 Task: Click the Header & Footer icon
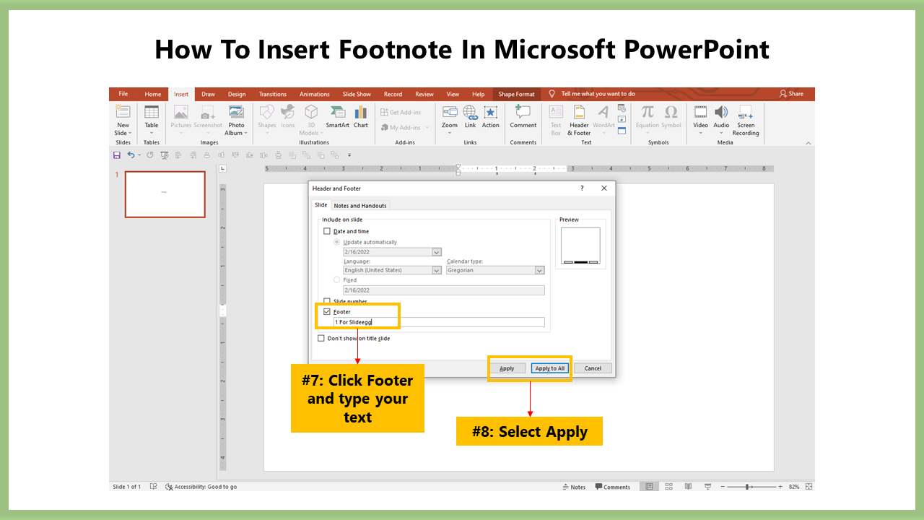pos(579,112)
